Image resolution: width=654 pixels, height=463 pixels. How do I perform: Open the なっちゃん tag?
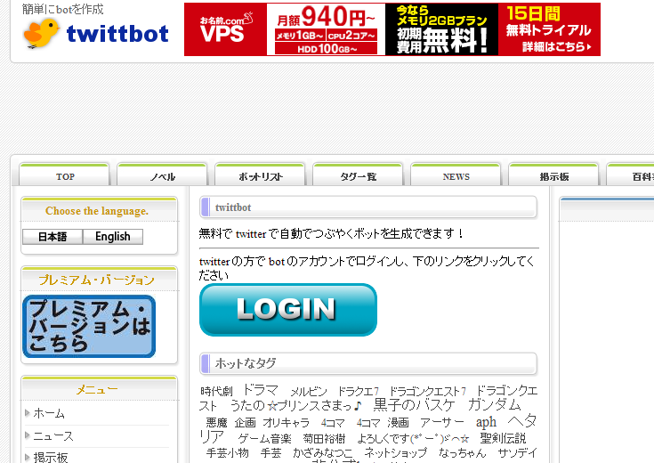pos(463,452)
